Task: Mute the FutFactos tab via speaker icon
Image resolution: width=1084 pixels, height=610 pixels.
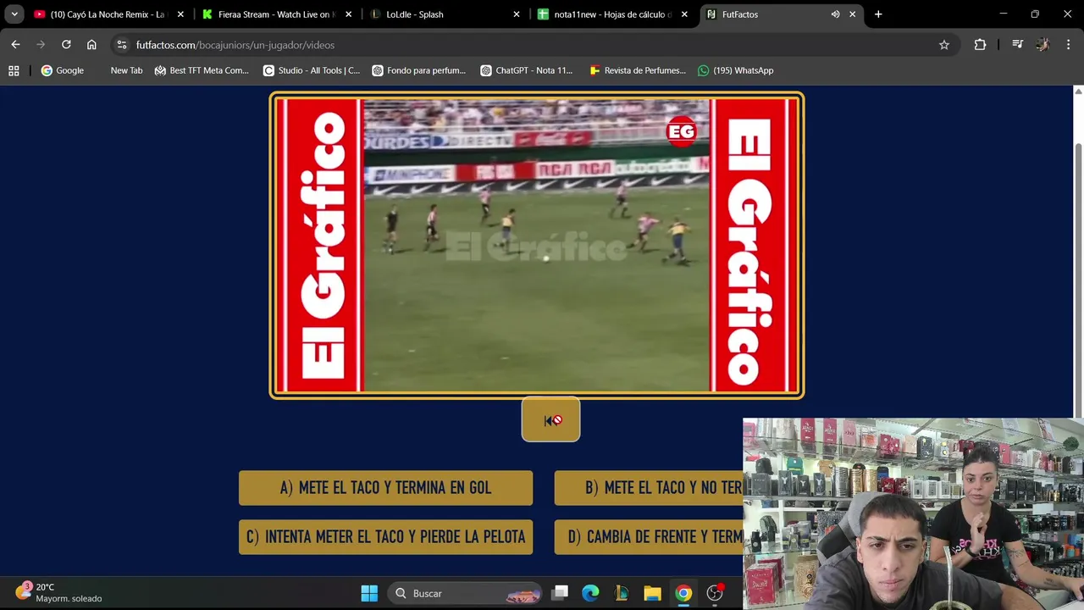Action: click(x=835, y=14)
